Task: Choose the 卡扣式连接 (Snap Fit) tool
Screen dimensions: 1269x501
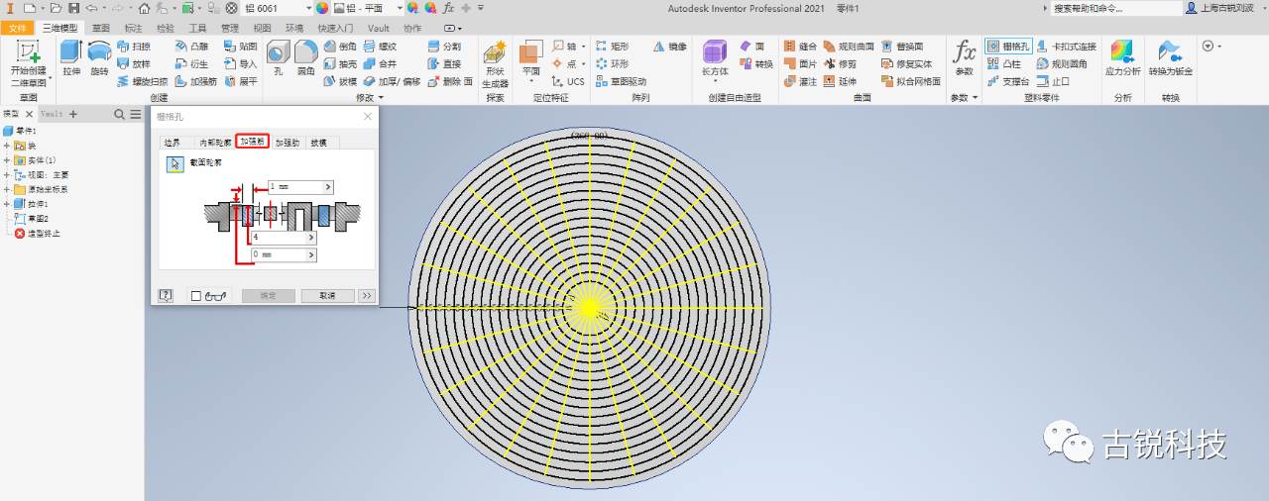Action: 1066,47
